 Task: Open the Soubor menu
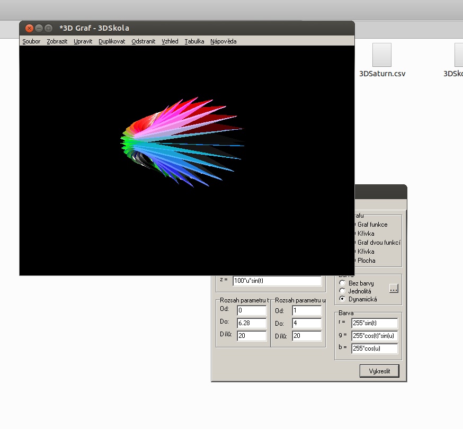pos(31,41)
